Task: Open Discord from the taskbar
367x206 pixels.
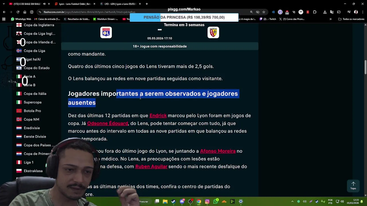Action: tap(182, 201)
